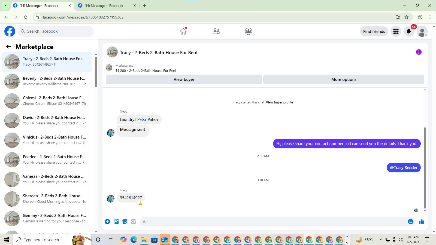This screenshot has height=245, width=436.
Task: Click the browser back arrow
Action: click(6, 17)
